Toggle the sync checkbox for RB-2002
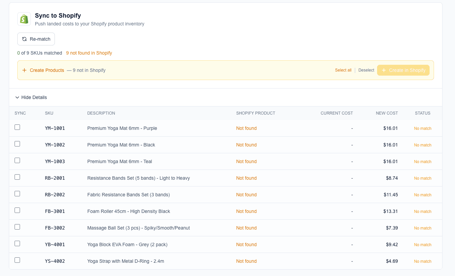This screenshot has width=455, height=276. [17, 194]
